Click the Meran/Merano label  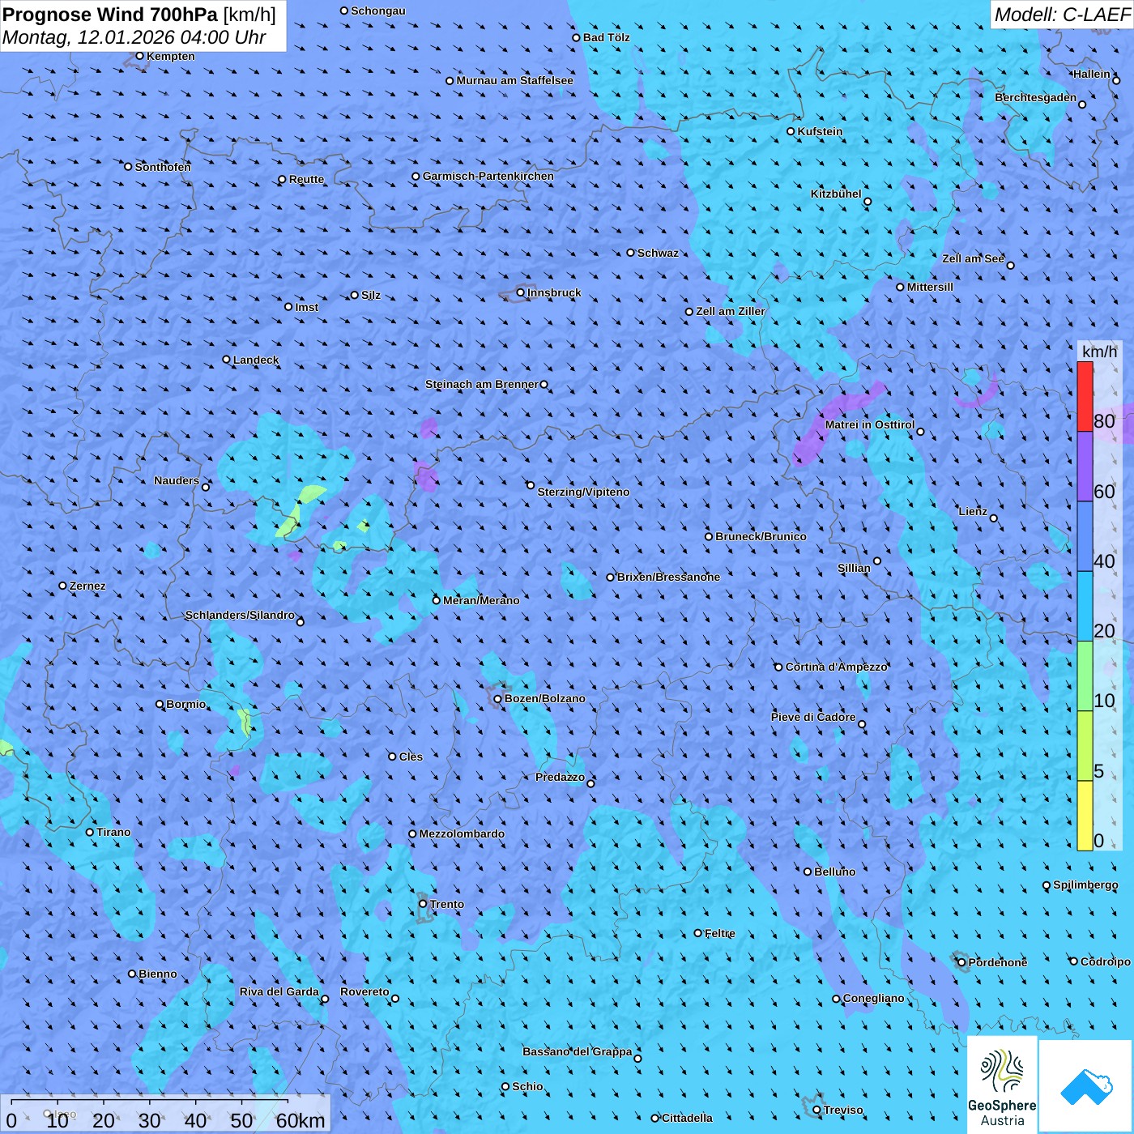click(481, 600)
